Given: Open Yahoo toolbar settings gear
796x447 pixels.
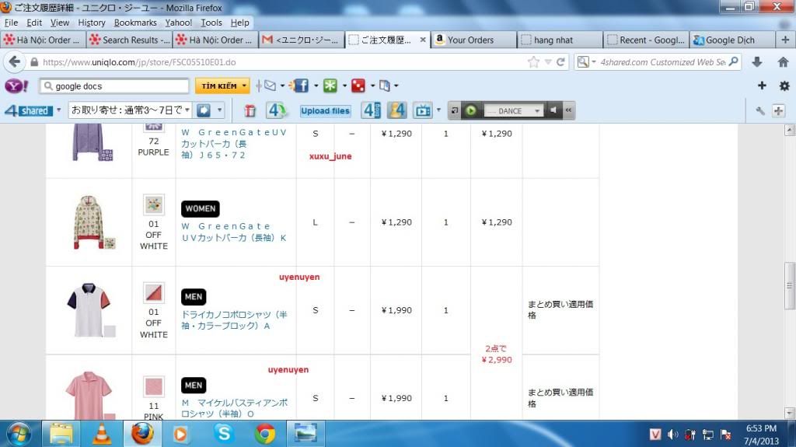Looking at the screenshot, I should click(784, 86).
